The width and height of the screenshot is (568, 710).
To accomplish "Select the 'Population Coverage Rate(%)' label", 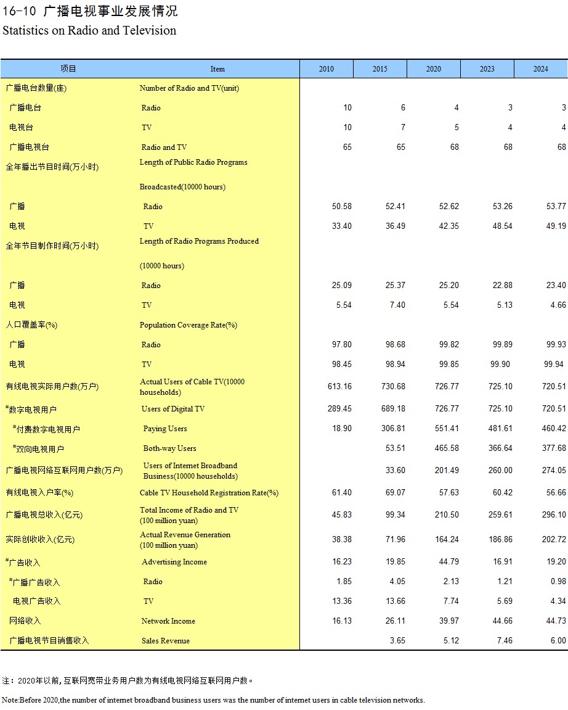I will pyautogui.click(x=188, y=325).
